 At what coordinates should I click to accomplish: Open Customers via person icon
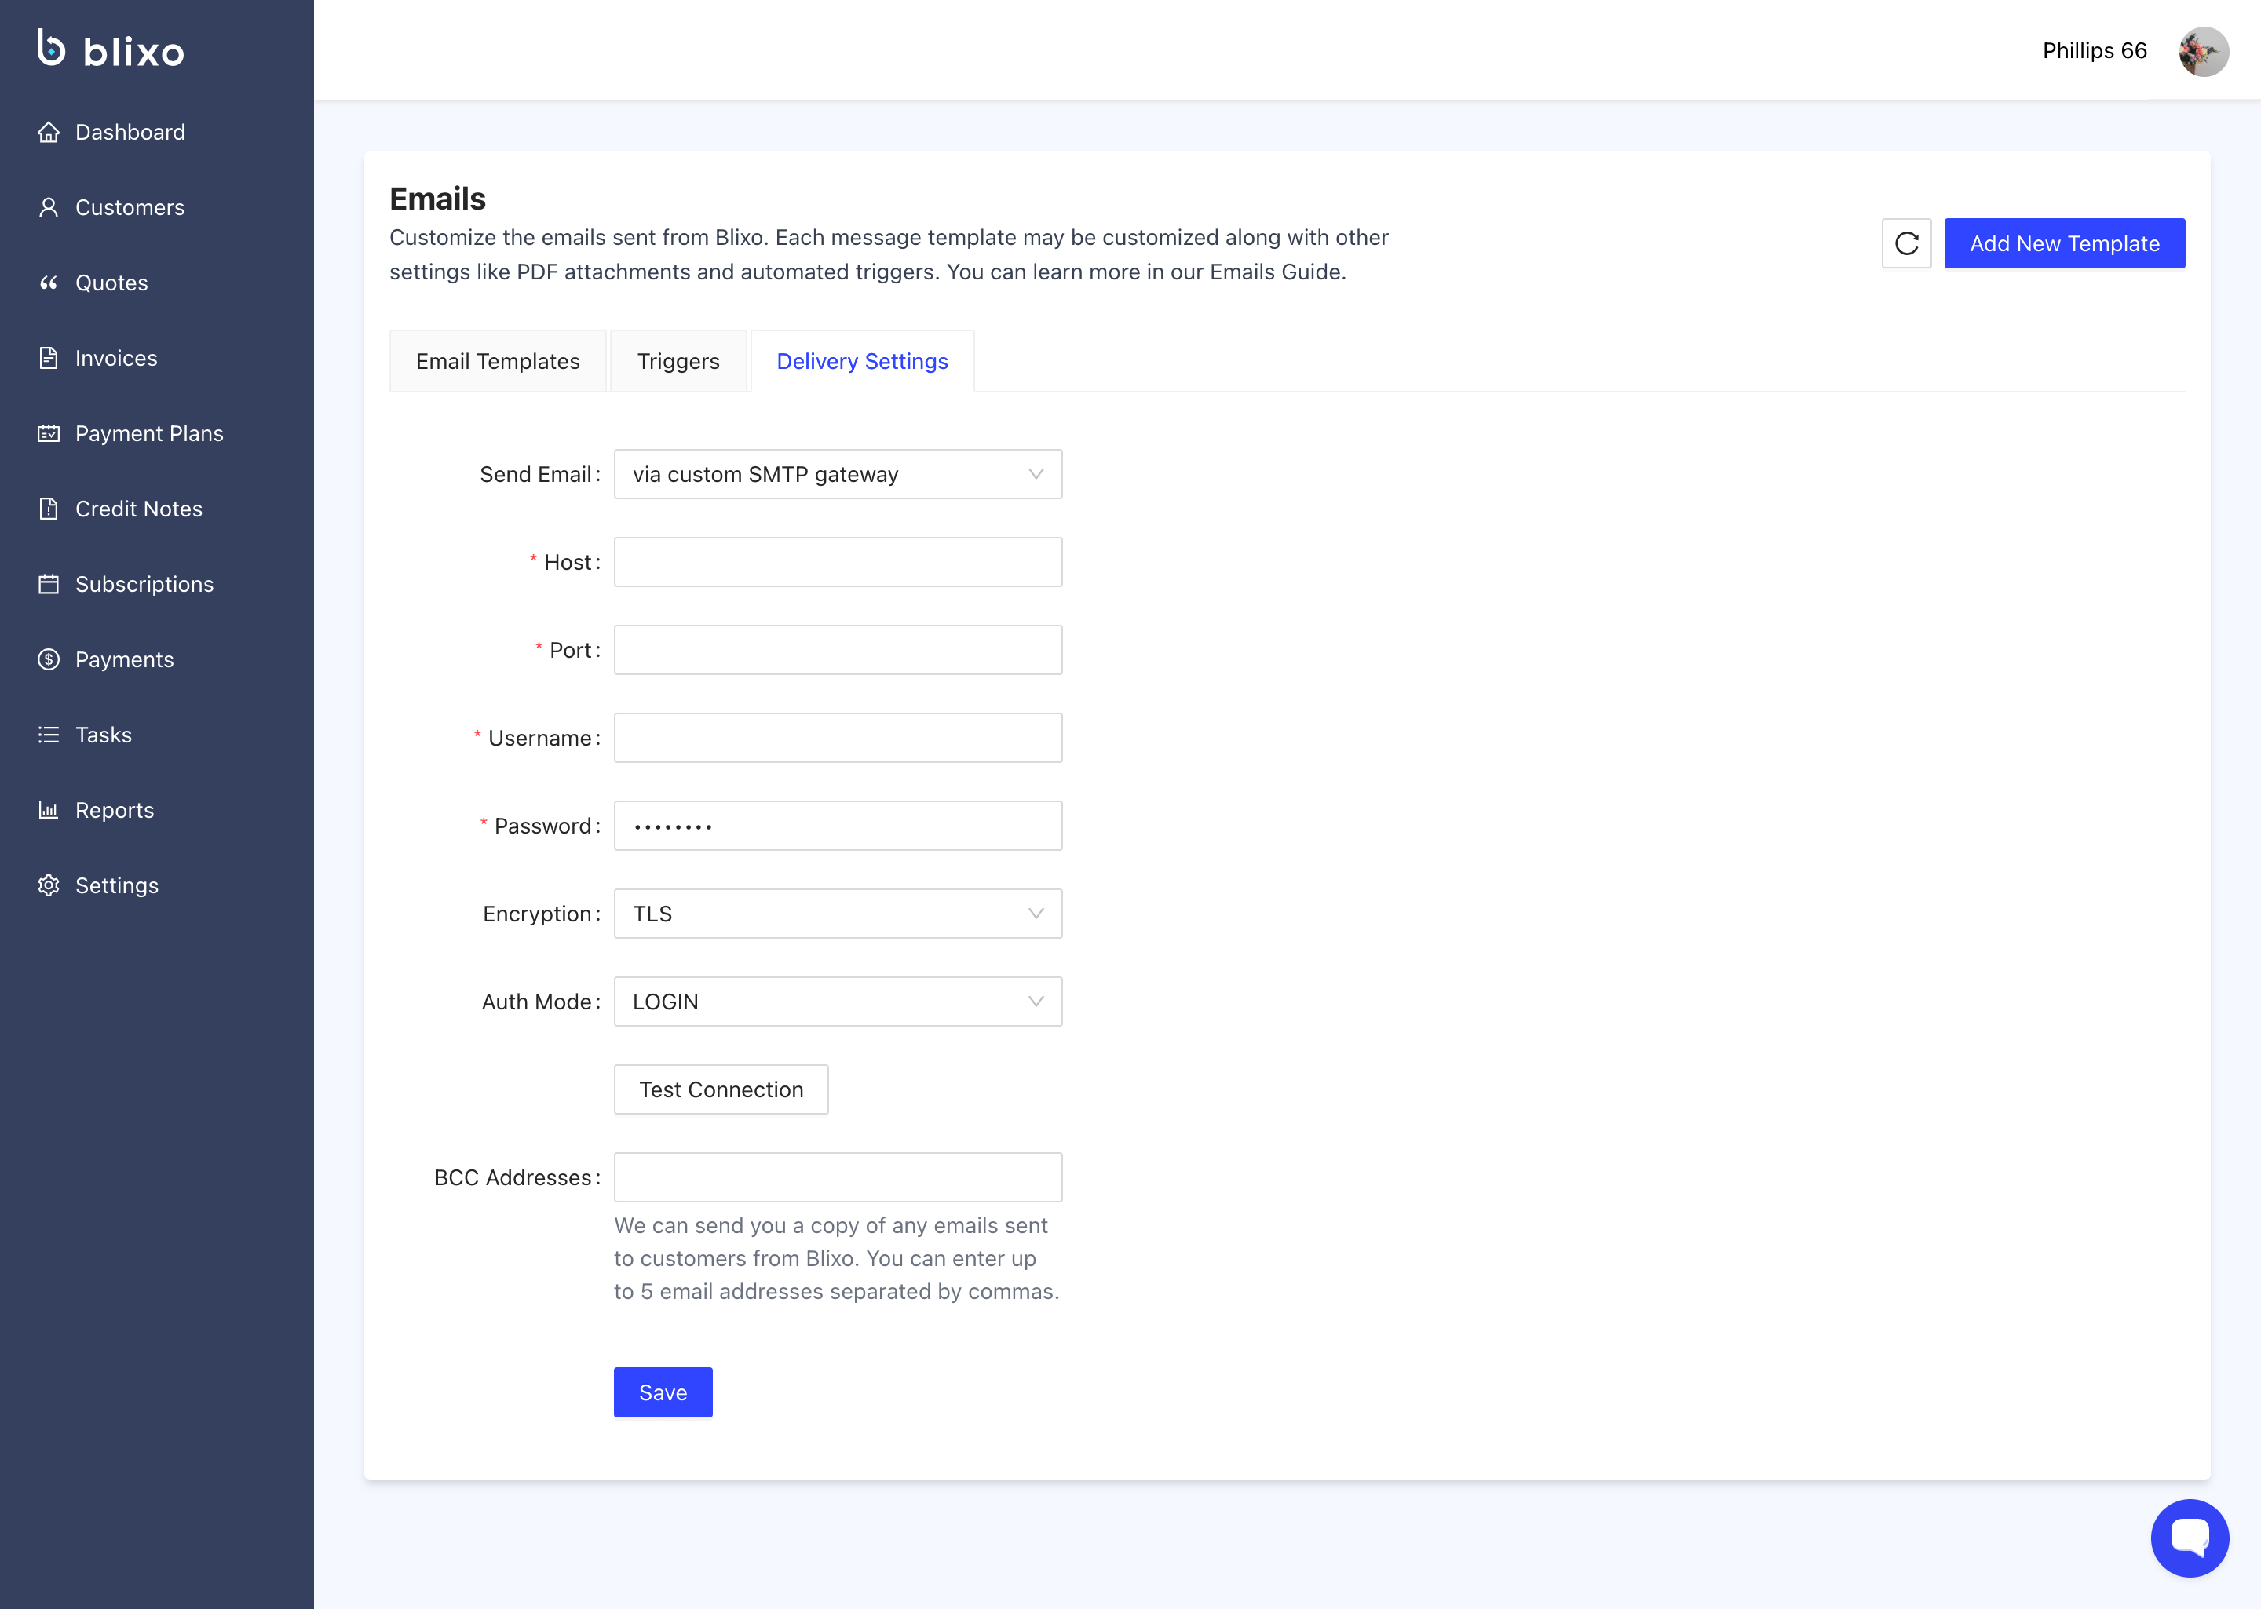(x=49, y=207)
